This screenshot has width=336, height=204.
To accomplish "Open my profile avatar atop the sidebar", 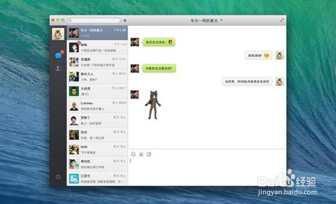I will coord(58,34).
